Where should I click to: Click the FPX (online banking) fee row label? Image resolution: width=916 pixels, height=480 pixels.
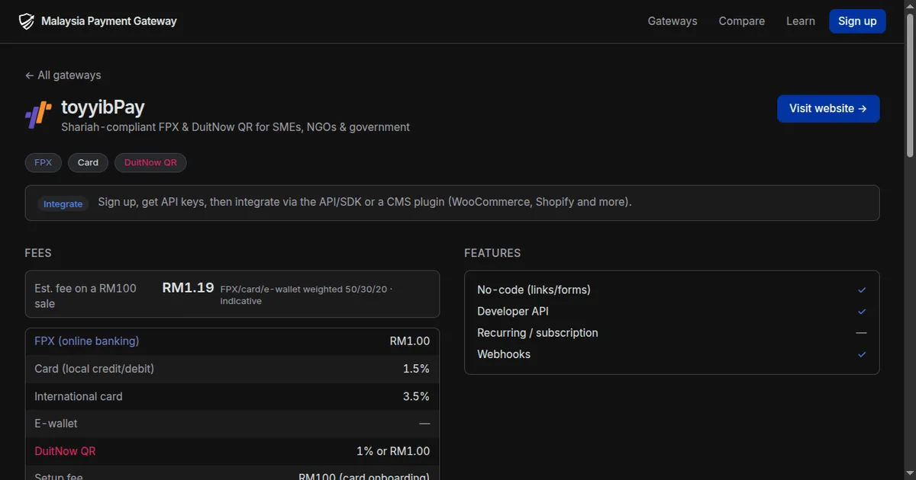point(87,341)
